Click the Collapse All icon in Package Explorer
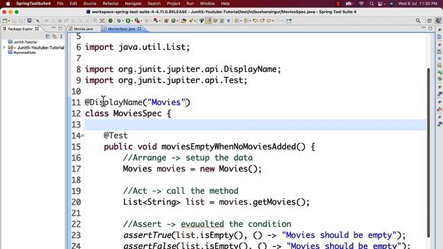 pyautogui.click(x=48, y=37)
